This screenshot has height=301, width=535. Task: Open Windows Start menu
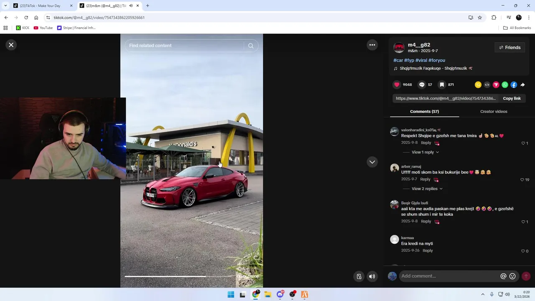point(231,294)
